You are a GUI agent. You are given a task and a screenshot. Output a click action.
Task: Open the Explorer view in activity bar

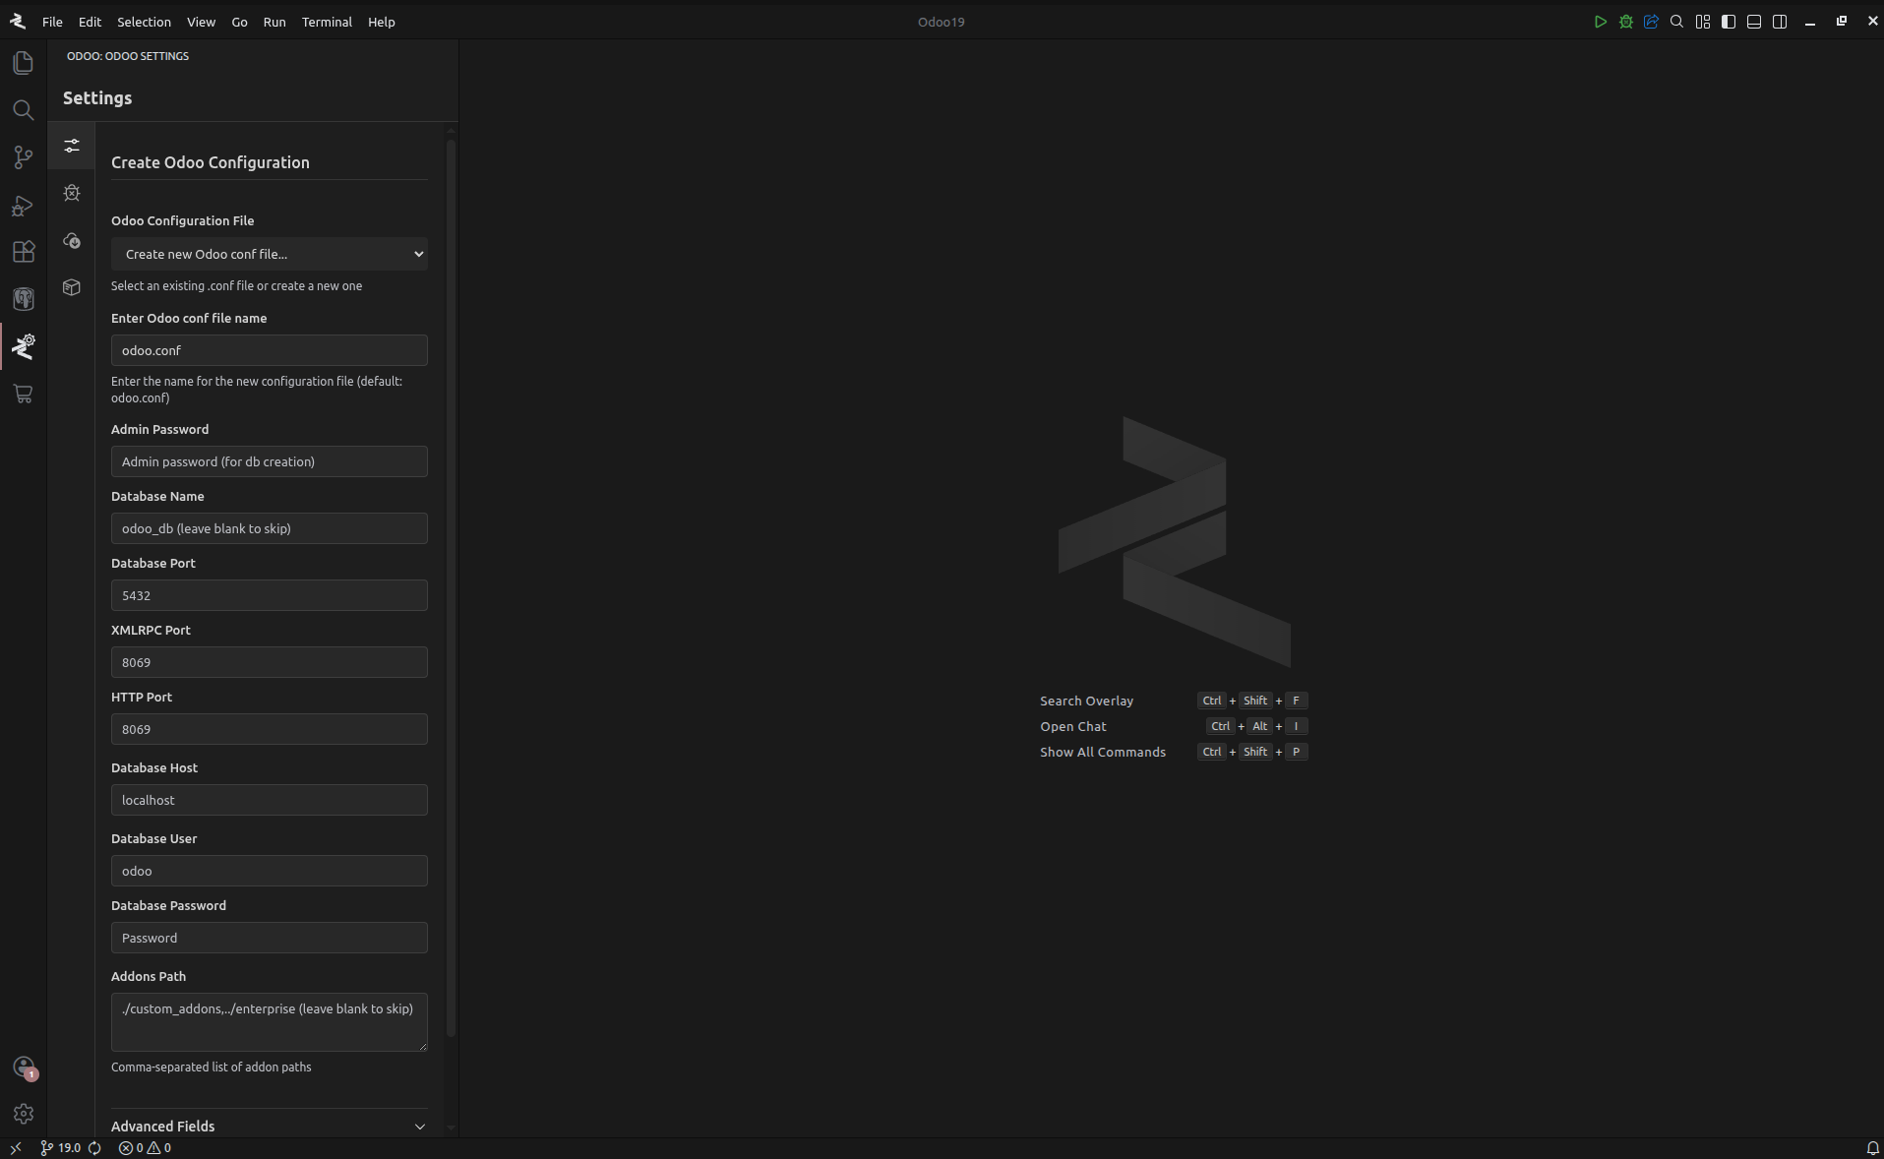coord(24,63)
